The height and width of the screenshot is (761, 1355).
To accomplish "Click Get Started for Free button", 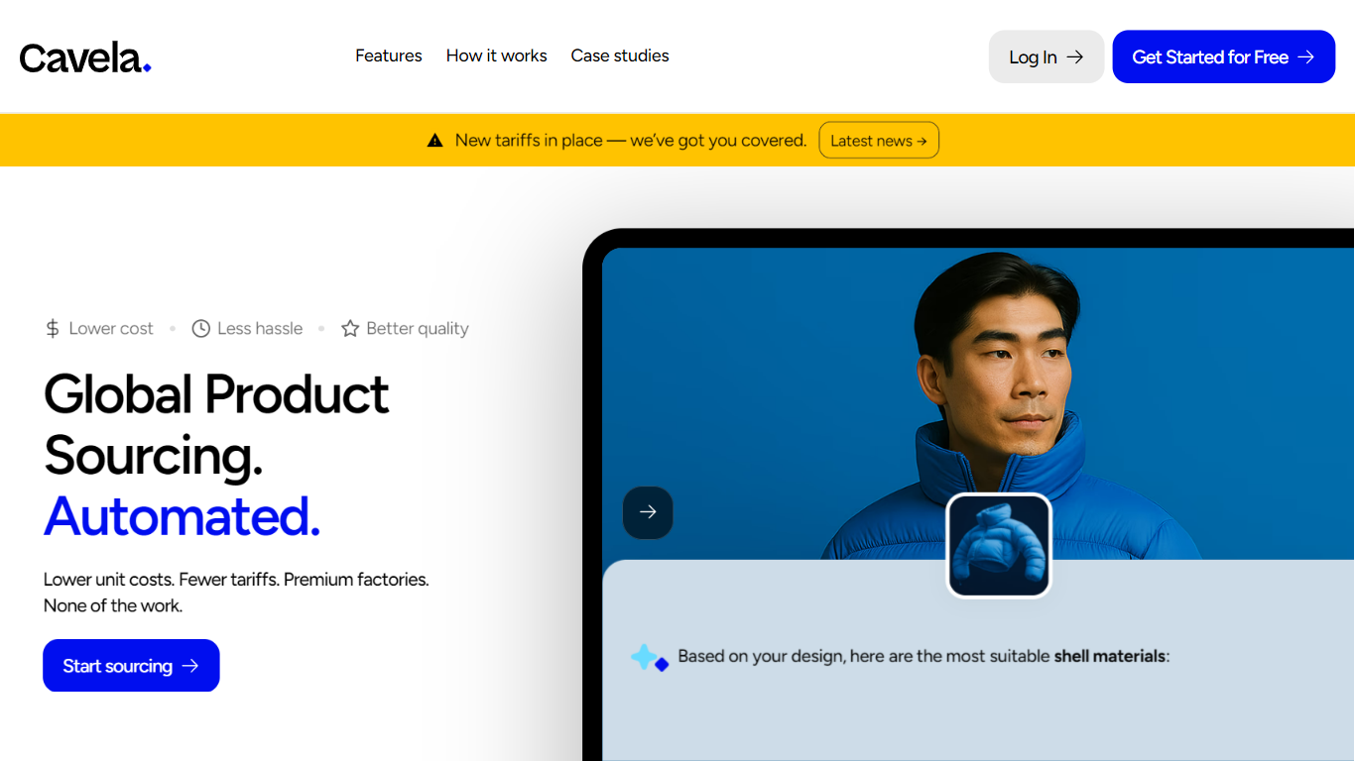I will pyautogui.click(x=1223, y=56).
